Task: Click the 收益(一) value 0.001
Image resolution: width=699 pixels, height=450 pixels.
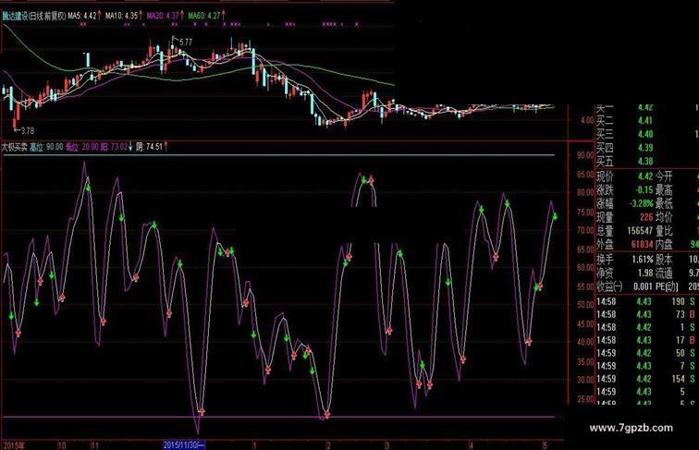Action: [643, 286]
